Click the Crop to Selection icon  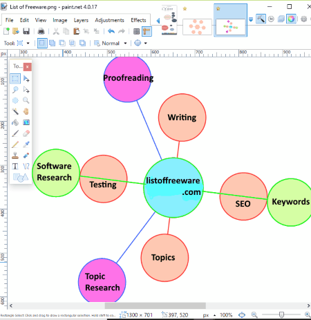coord(86,31)
